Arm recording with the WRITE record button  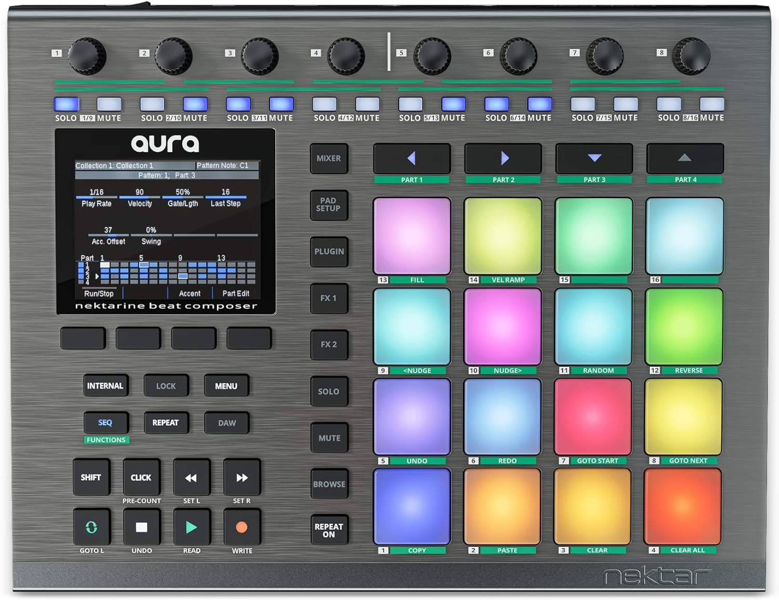(242, 526)
